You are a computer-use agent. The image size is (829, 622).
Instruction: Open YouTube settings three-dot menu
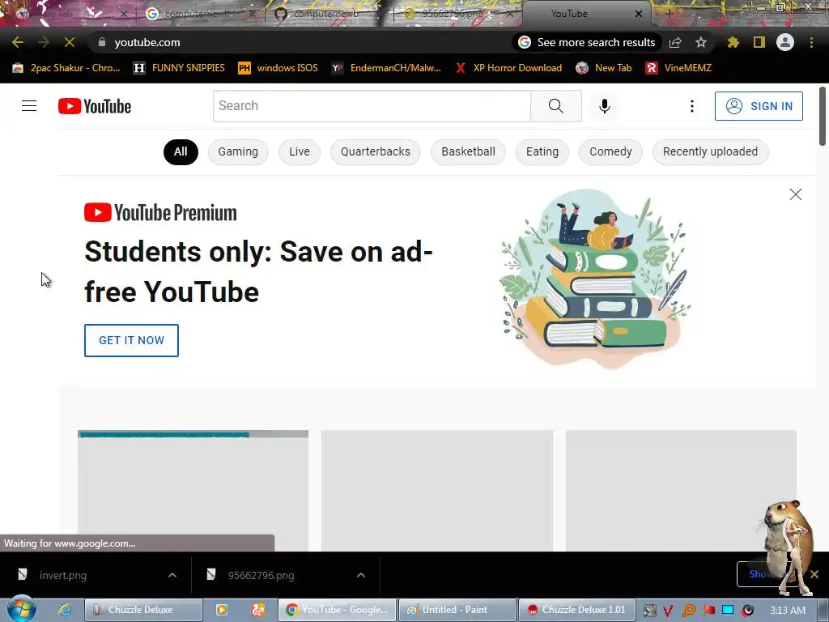[691, 106]
